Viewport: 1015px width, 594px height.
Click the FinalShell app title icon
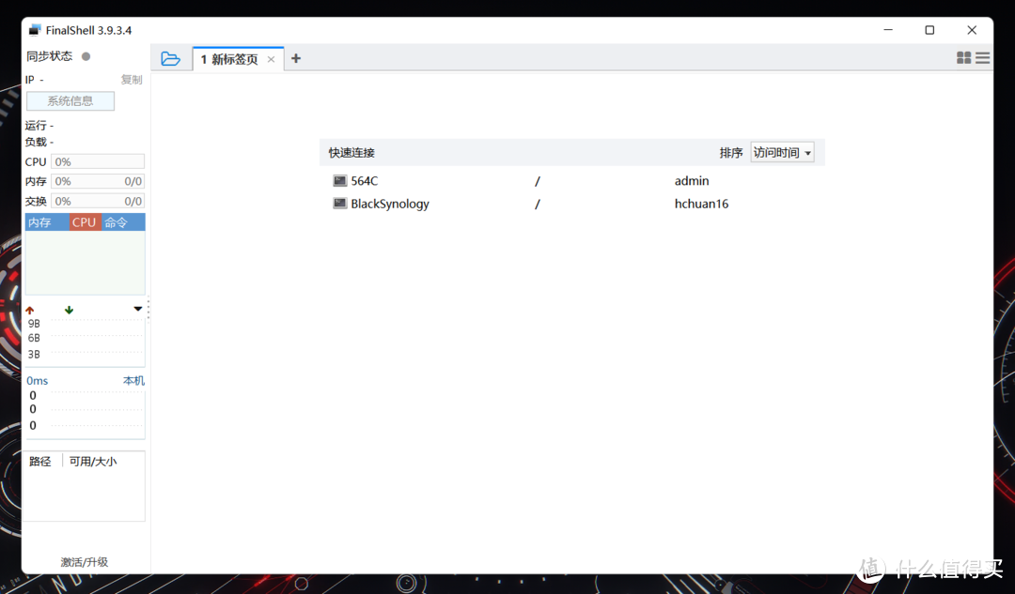click(x=35, y=30)
